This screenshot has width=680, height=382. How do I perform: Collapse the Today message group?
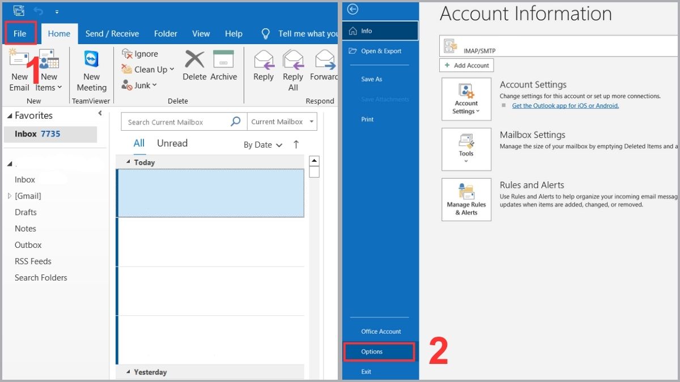pos(128,162)
